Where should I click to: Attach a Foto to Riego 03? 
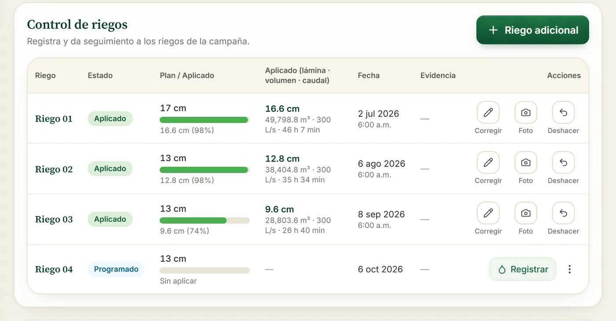click(526, 213)
